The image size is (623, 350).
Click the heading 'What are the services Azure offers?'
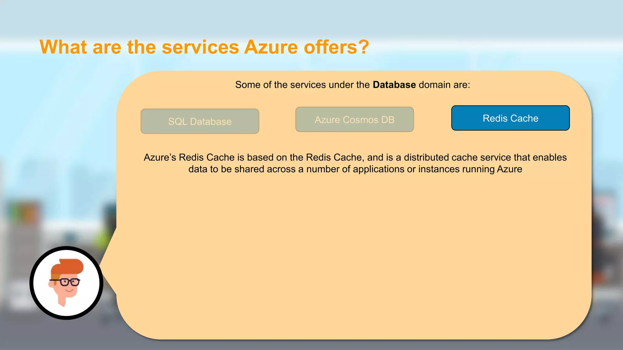pyautogui.click(x=204, y=47)
